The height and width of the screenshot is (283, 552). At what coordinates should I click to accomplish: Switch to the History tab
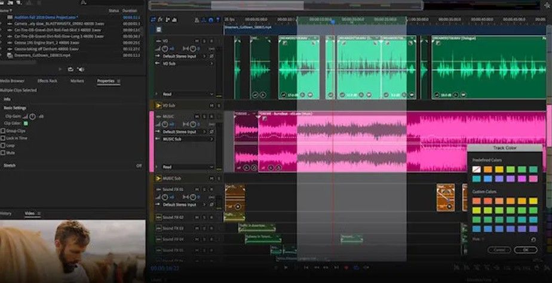click(5, 213)
